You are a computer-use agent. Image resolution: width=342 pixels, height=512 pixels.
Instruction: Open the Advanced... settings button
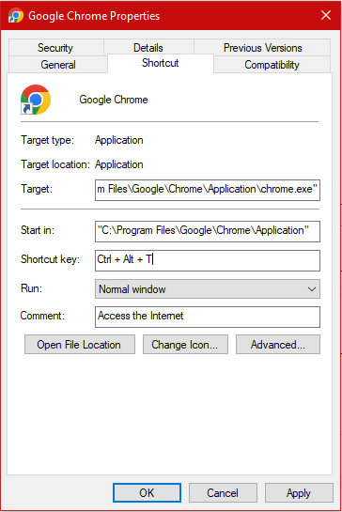point(278,345)
